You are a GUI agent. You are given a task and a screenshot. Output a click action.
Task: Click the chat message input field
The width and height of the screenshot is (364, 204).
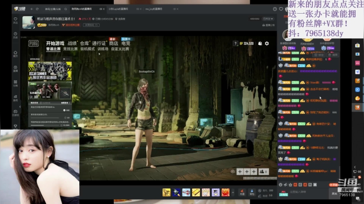click(309, 192)
